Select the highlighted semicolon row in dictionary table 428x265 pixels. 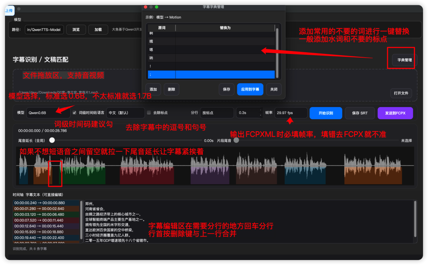pos(211,74)
